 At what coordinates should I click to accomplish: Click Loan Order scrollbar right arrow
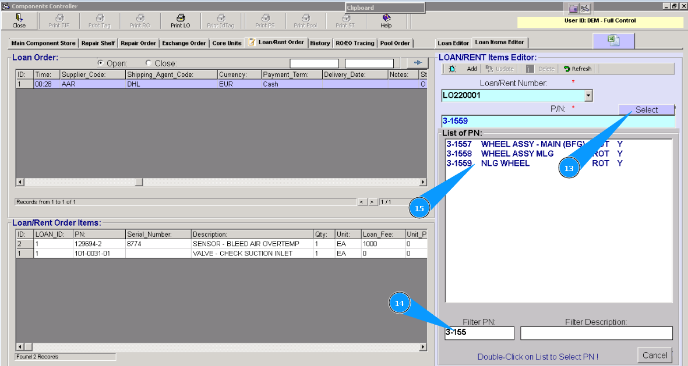click(x=423, y=182)
